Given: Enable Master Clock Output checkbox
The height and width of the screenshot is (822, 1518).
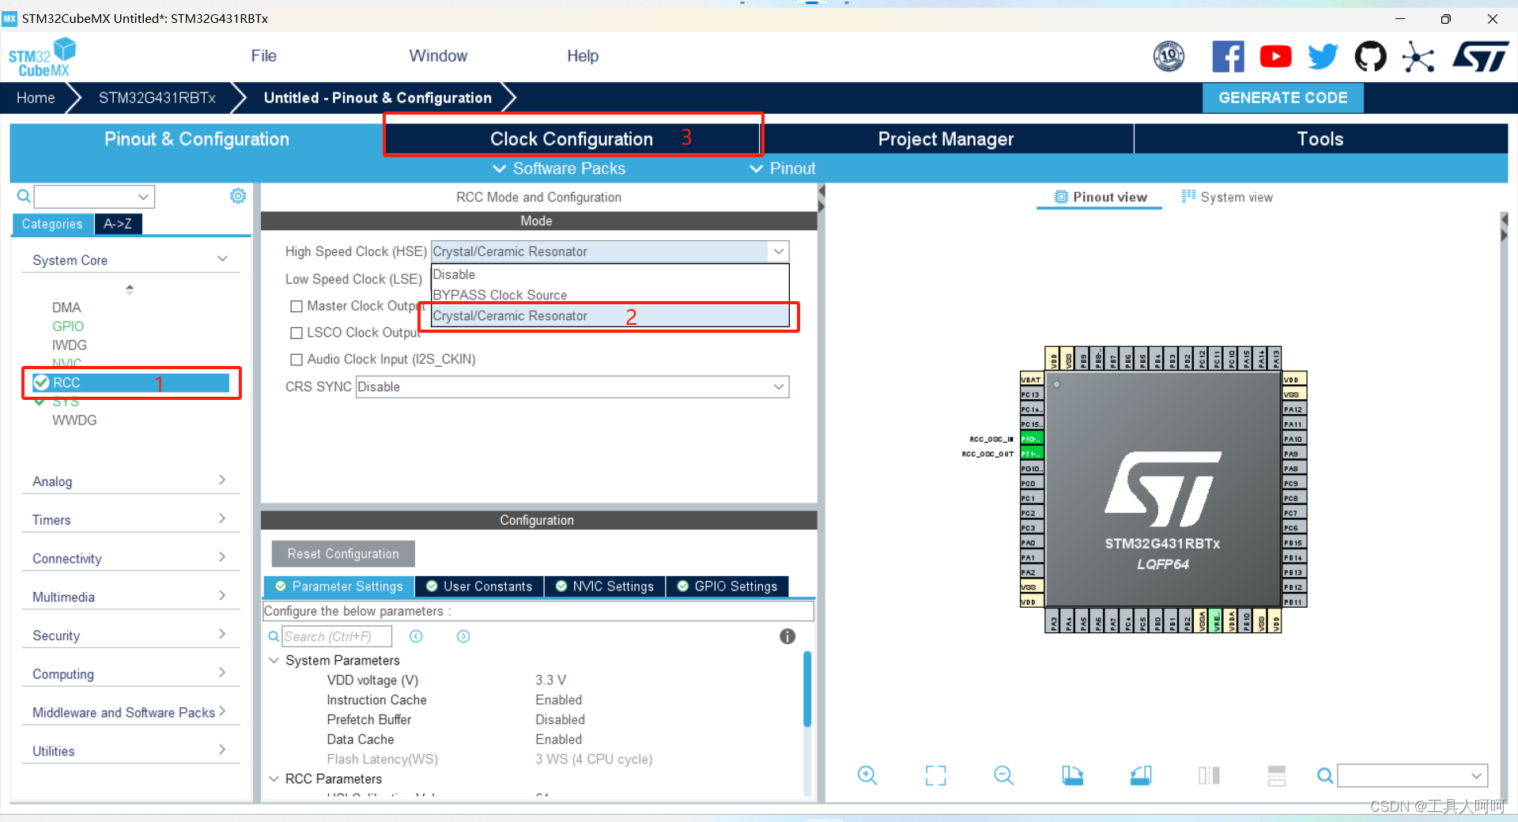Looking at the screenshot, I should (x=296, y=307).
